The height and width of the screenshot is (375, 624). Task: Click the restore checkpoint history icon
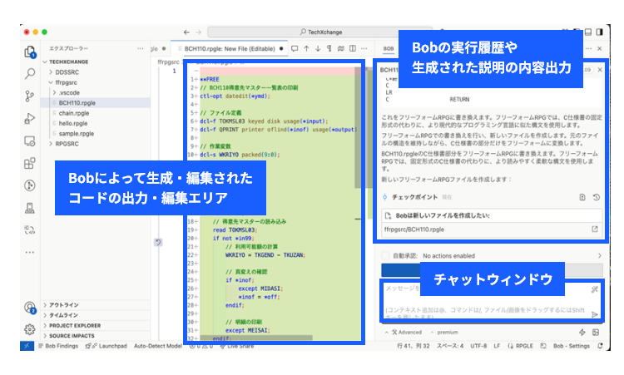pyautogui.click(x=597, y=197)
